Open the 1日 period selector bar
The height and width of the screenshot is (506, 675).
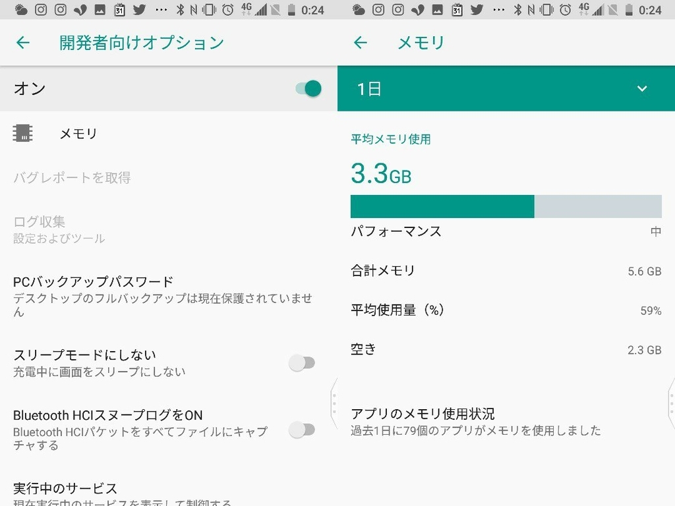point(506,89)
